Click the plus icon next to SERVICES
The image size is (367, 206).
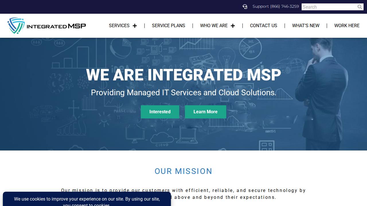[135, 25]
